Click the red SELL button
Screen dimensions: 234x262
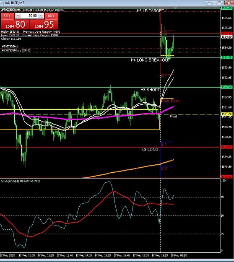click(7, 16)
